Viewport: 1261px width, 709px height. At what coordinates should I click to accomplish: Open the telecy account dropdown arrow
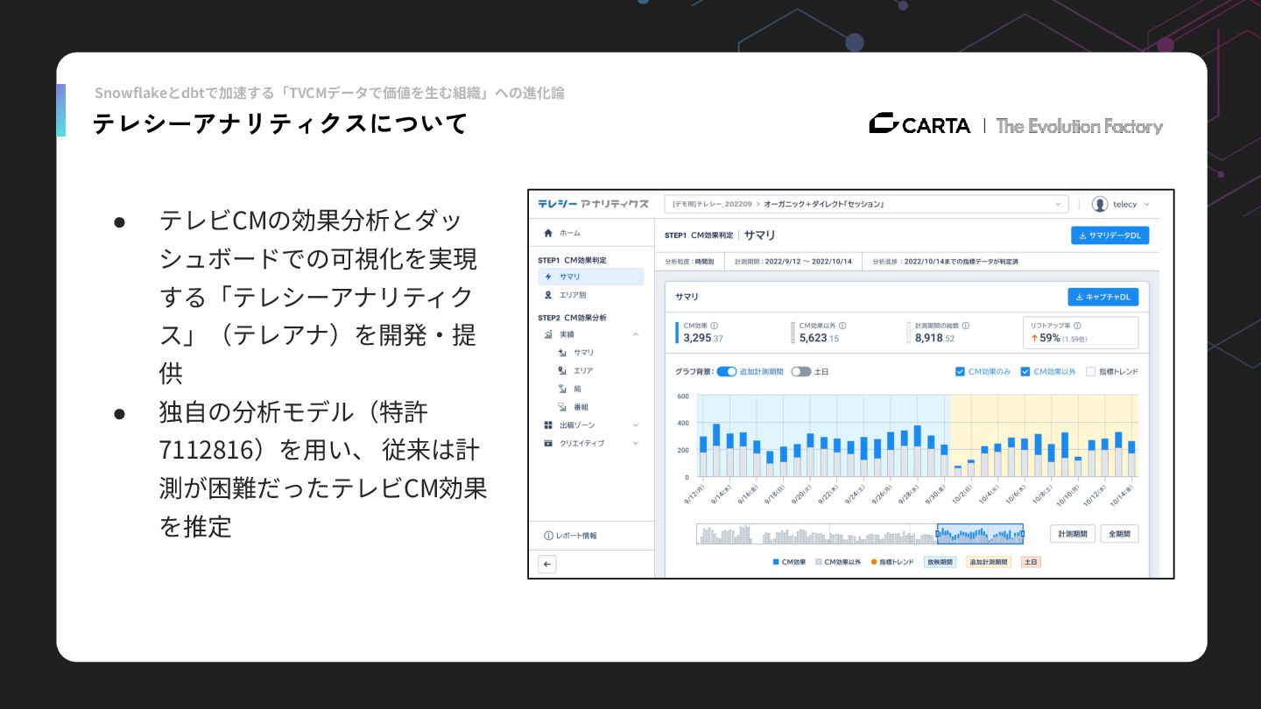tap(1147, 204)
